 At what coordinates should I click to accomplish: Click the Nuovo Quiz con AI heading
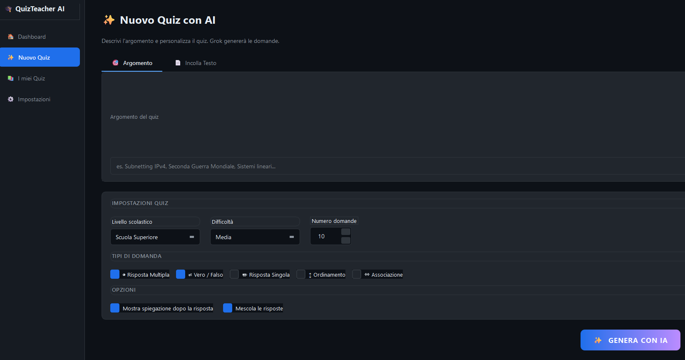pyautogui.click(x=168, y=20)
